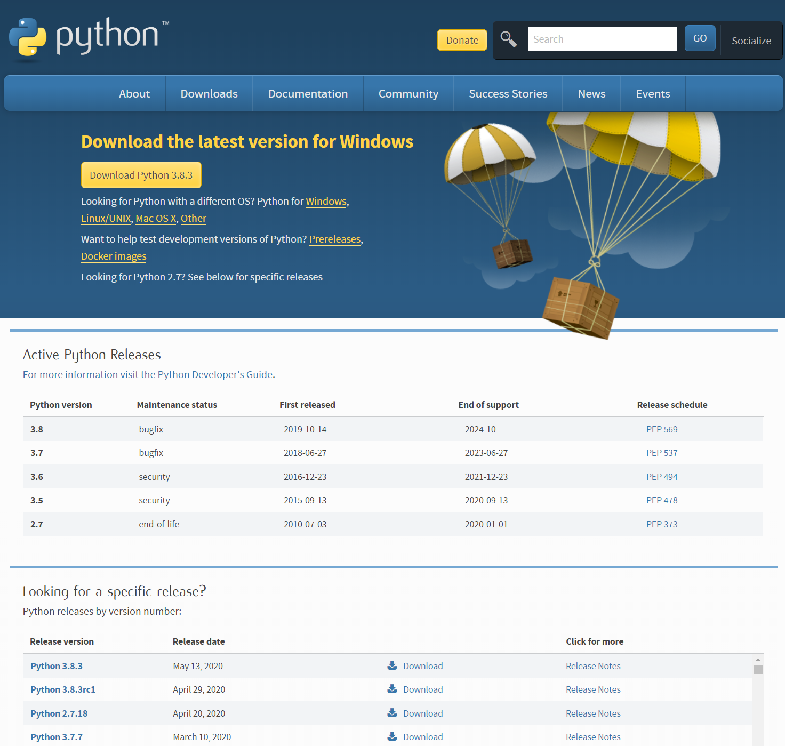The height and width of the screenshot is (746, 785).
Task: Click the GO search button
Action: coord(700,38)
